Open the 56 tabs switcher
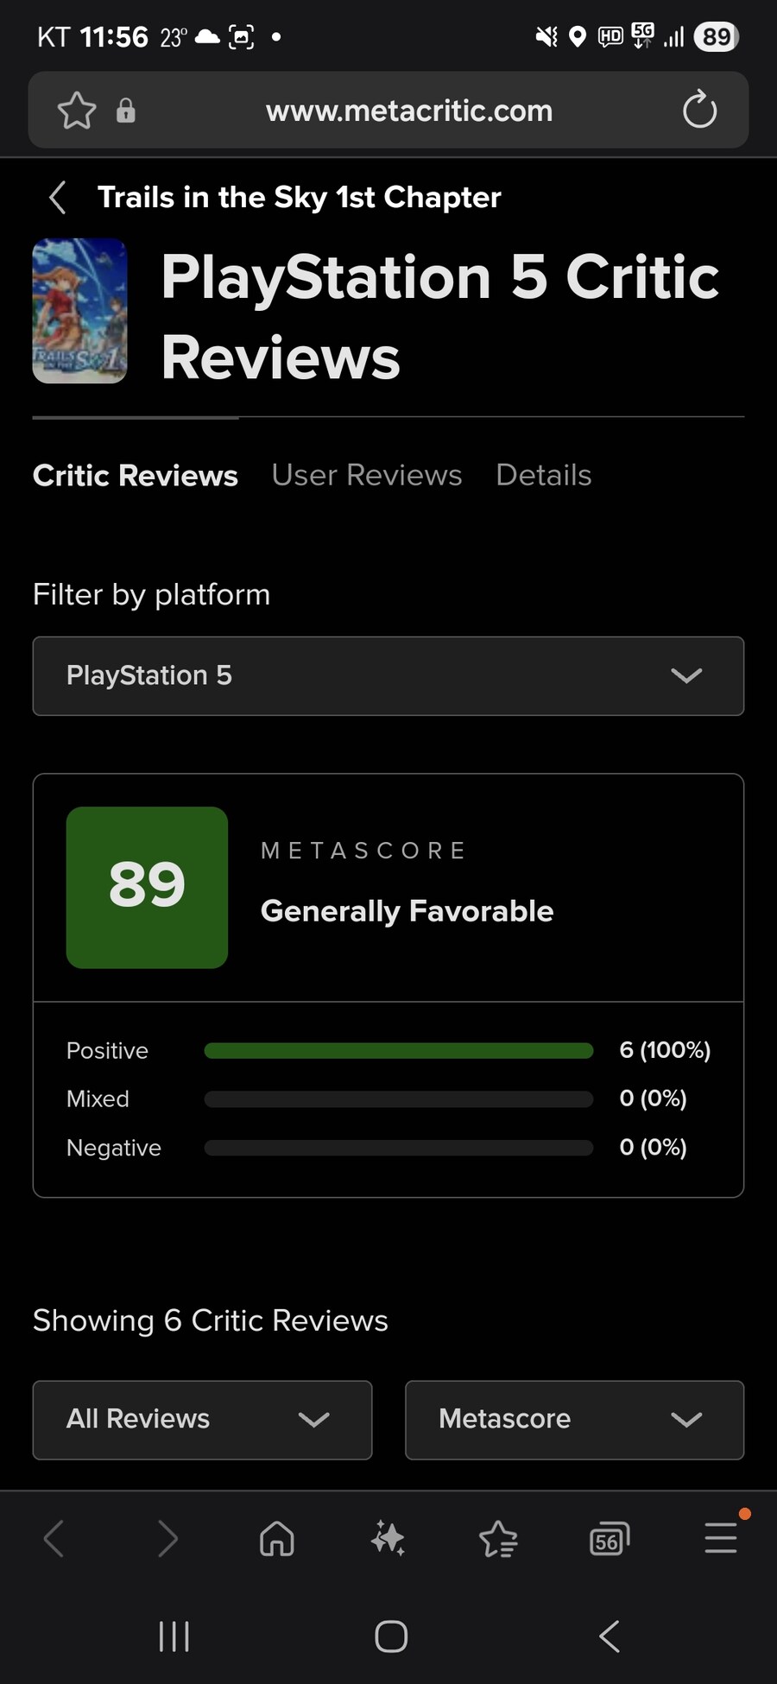This screenshot has width=777, height=1684. click(x=609, y=1540)
